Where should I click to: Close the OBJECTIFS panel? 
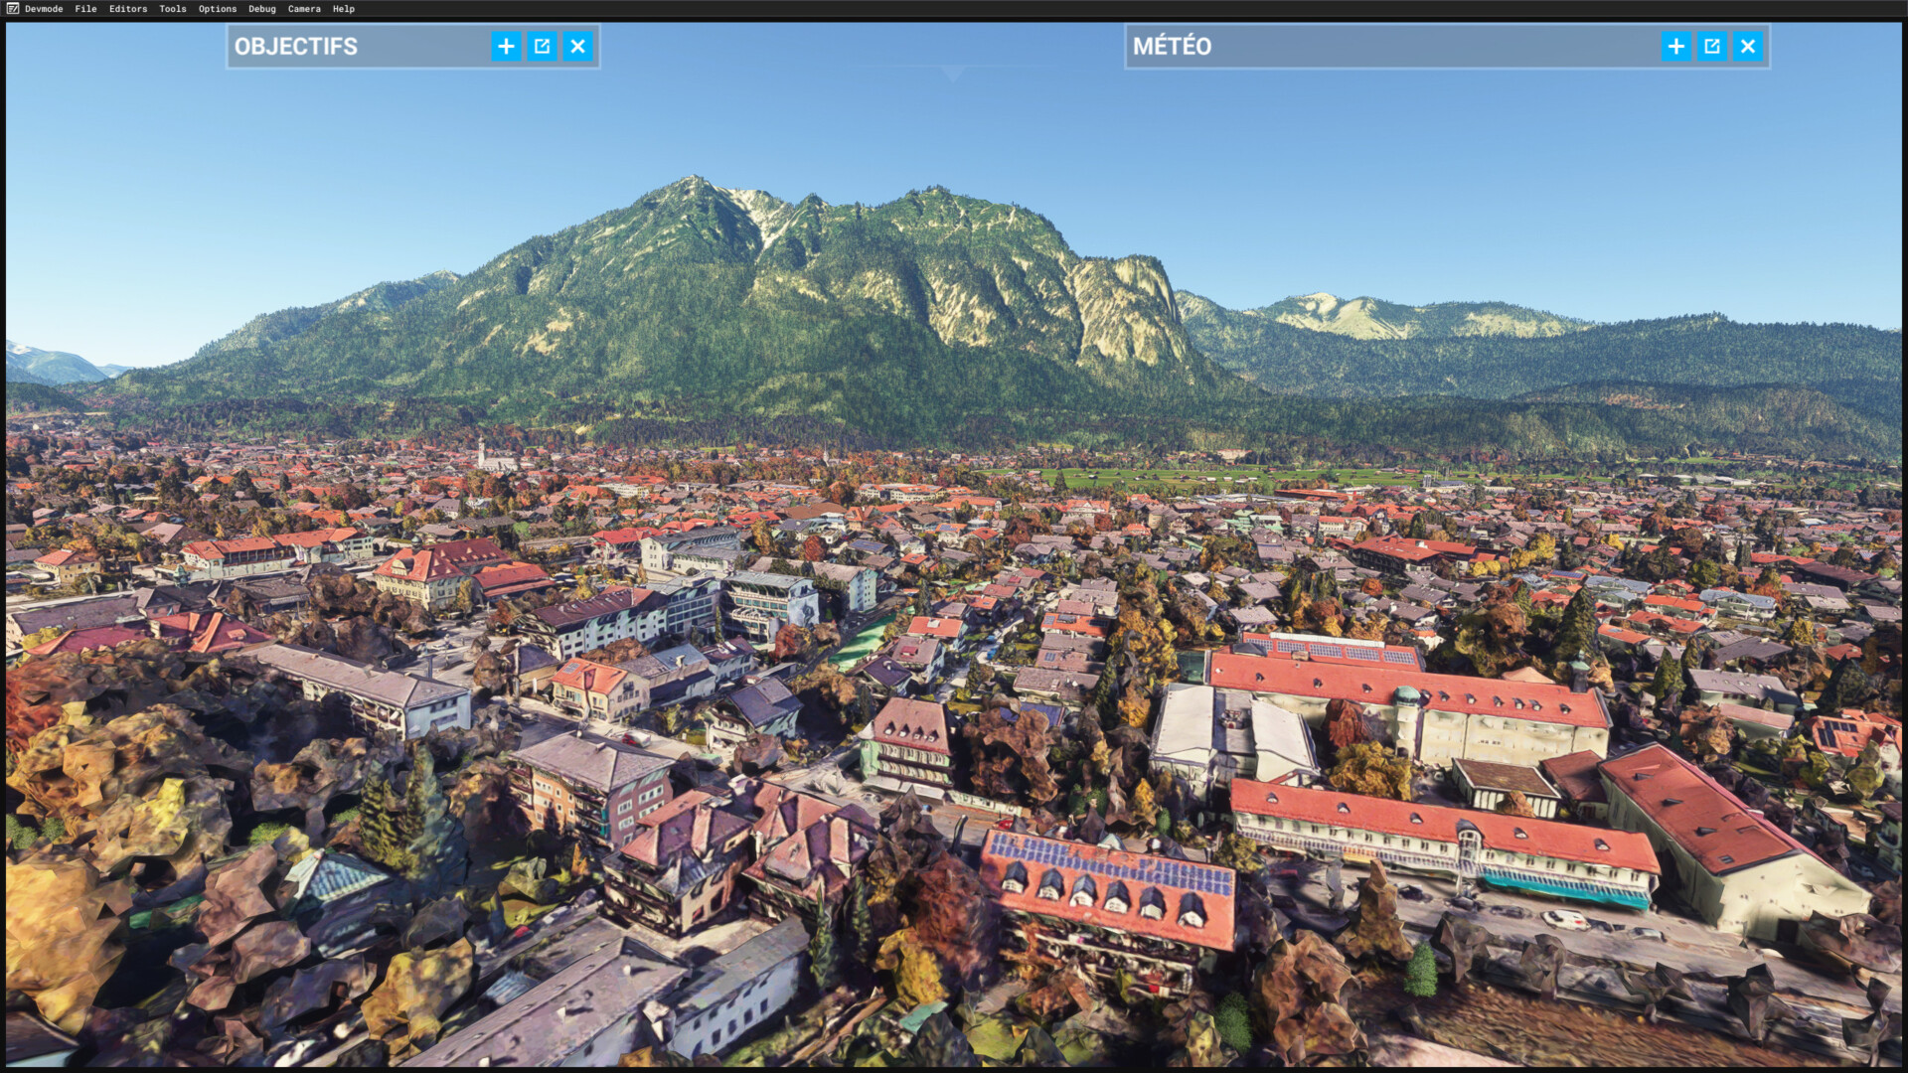point(577,47)
